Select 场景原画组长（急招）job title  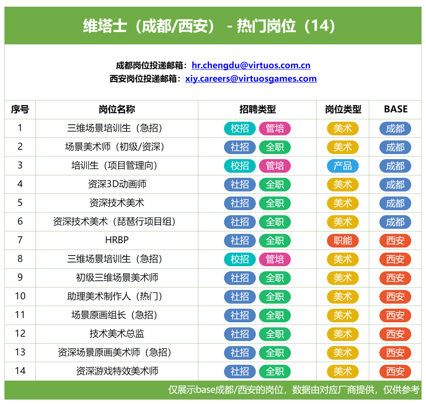click(117, 315)
